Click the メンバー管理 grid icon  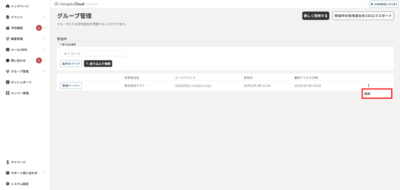8,93
